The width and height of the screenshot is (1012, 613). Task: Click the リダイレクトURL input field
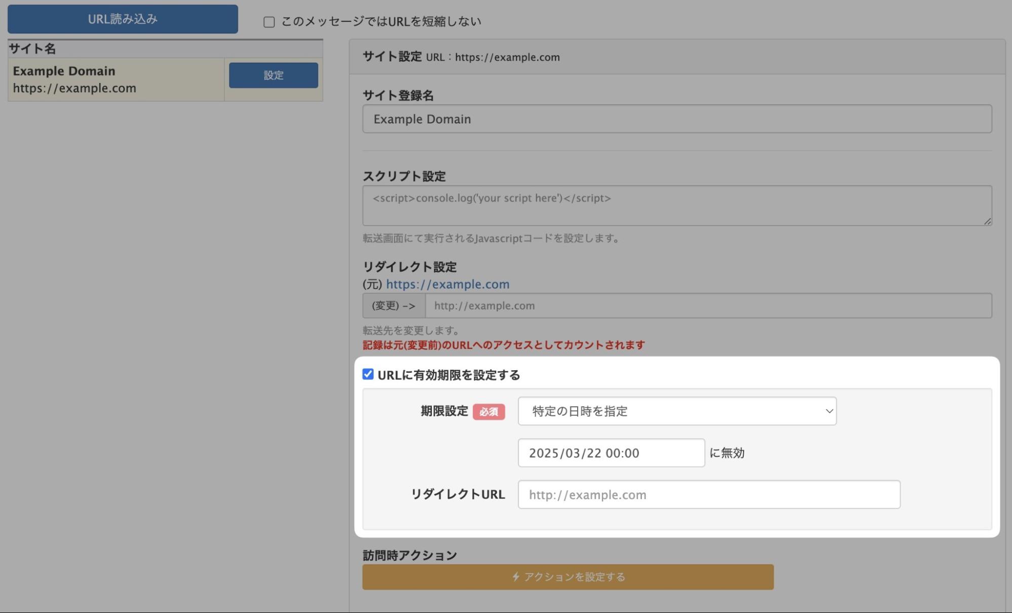(708, 495)
